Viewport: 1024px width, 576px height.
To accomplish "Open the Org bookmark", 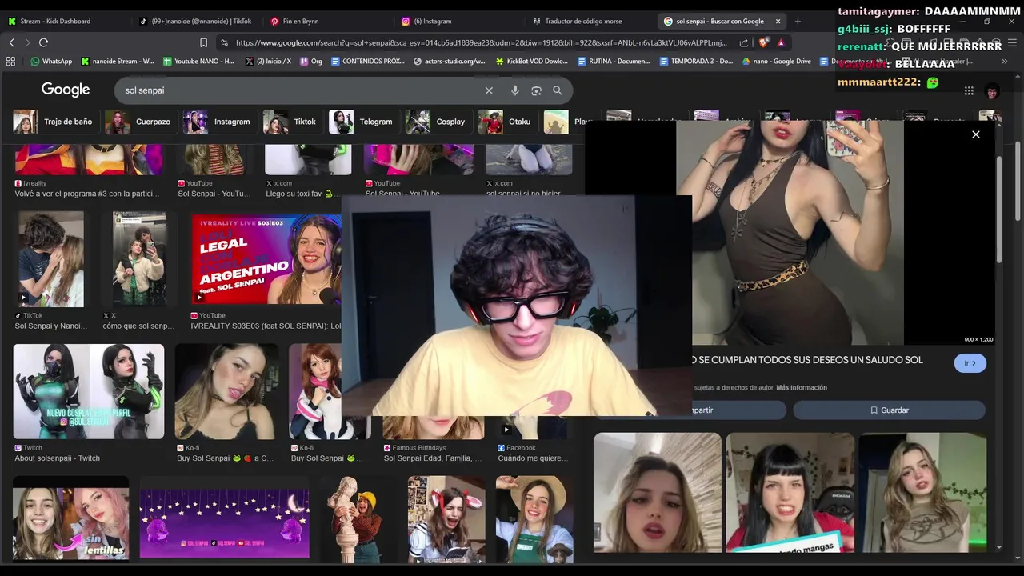I will tap(311, 61).
